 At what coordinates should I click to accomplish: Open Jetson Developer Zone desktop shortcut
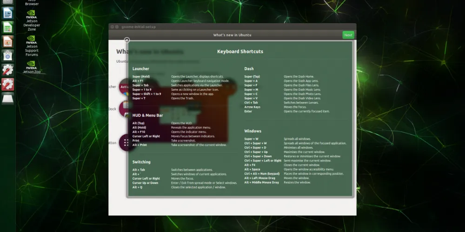(x=32, y=21)
